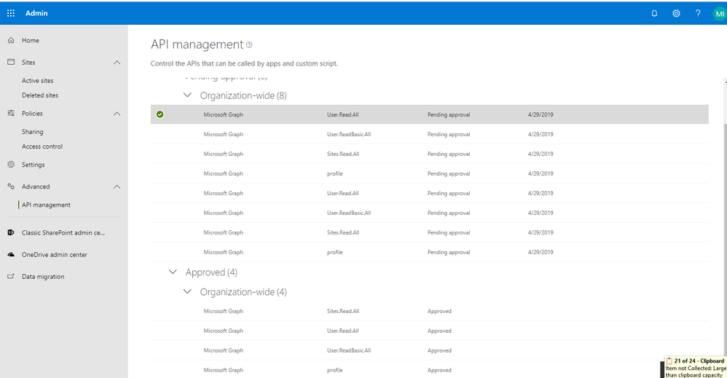
Task: Collapse the Approved (4) group
Action: [x=173, y=272]
